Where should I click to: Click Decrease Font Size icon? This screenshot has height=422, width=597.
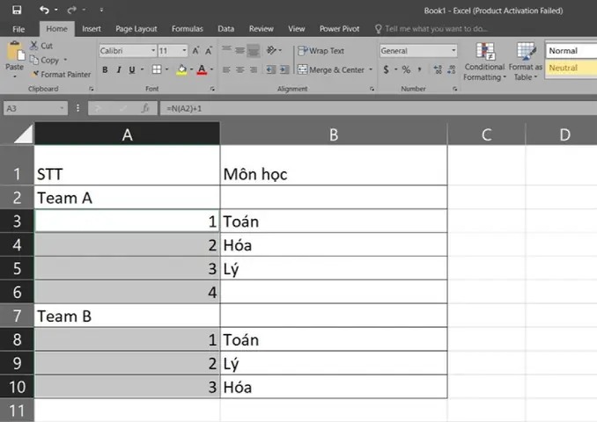209,51
